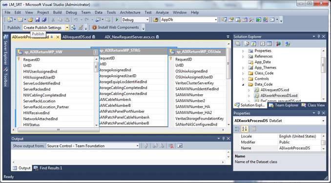This screenshot has height=183, width=331.
Task: Open the AIXworkProcessDS DataSet object dropdown
Action: click(323, 121)
